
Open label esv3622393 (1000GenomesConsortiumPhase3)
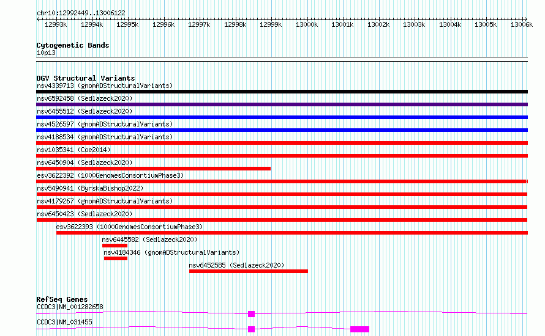[129, 227]
